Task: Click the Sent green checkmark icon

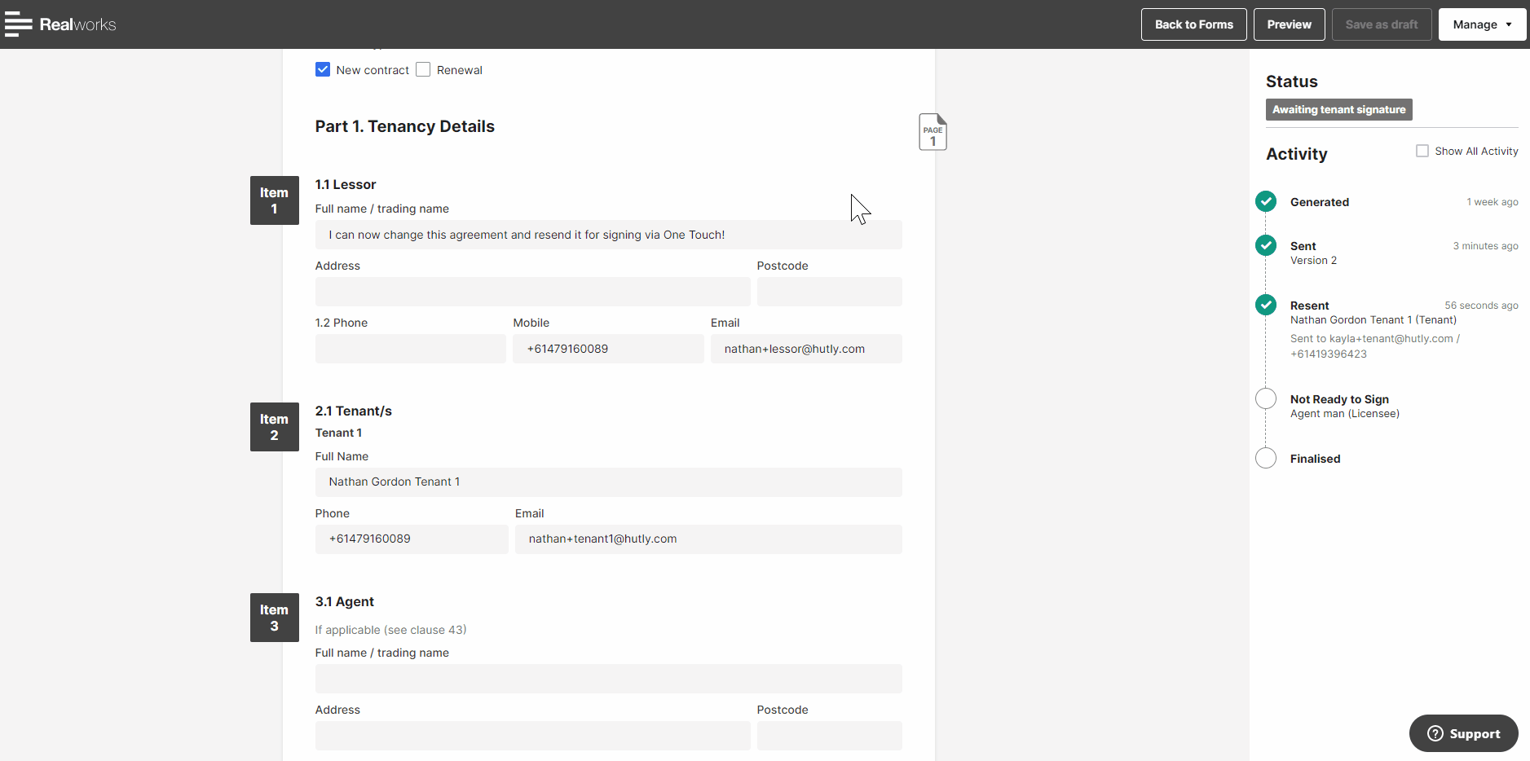Action: tap(1266, 245)
